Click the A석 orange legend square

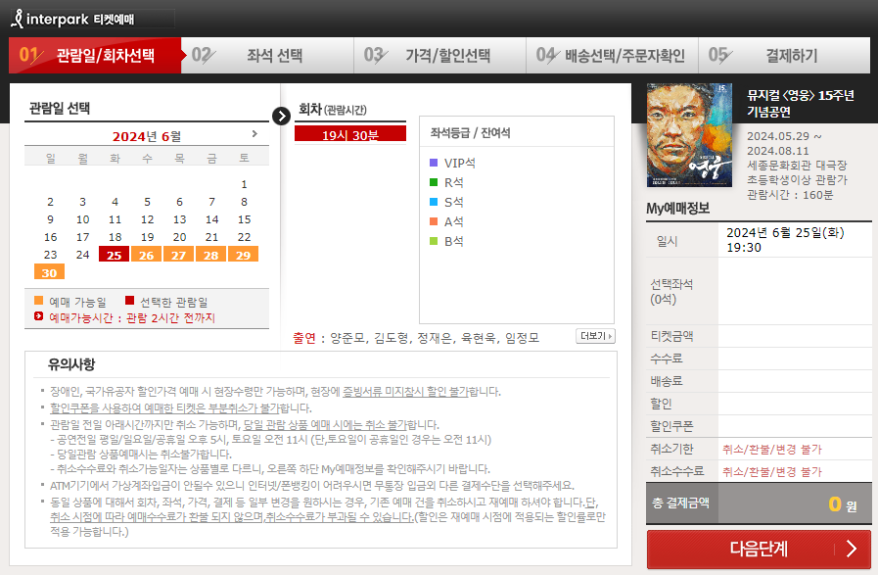pyautogui.click(x=432, y=222)
